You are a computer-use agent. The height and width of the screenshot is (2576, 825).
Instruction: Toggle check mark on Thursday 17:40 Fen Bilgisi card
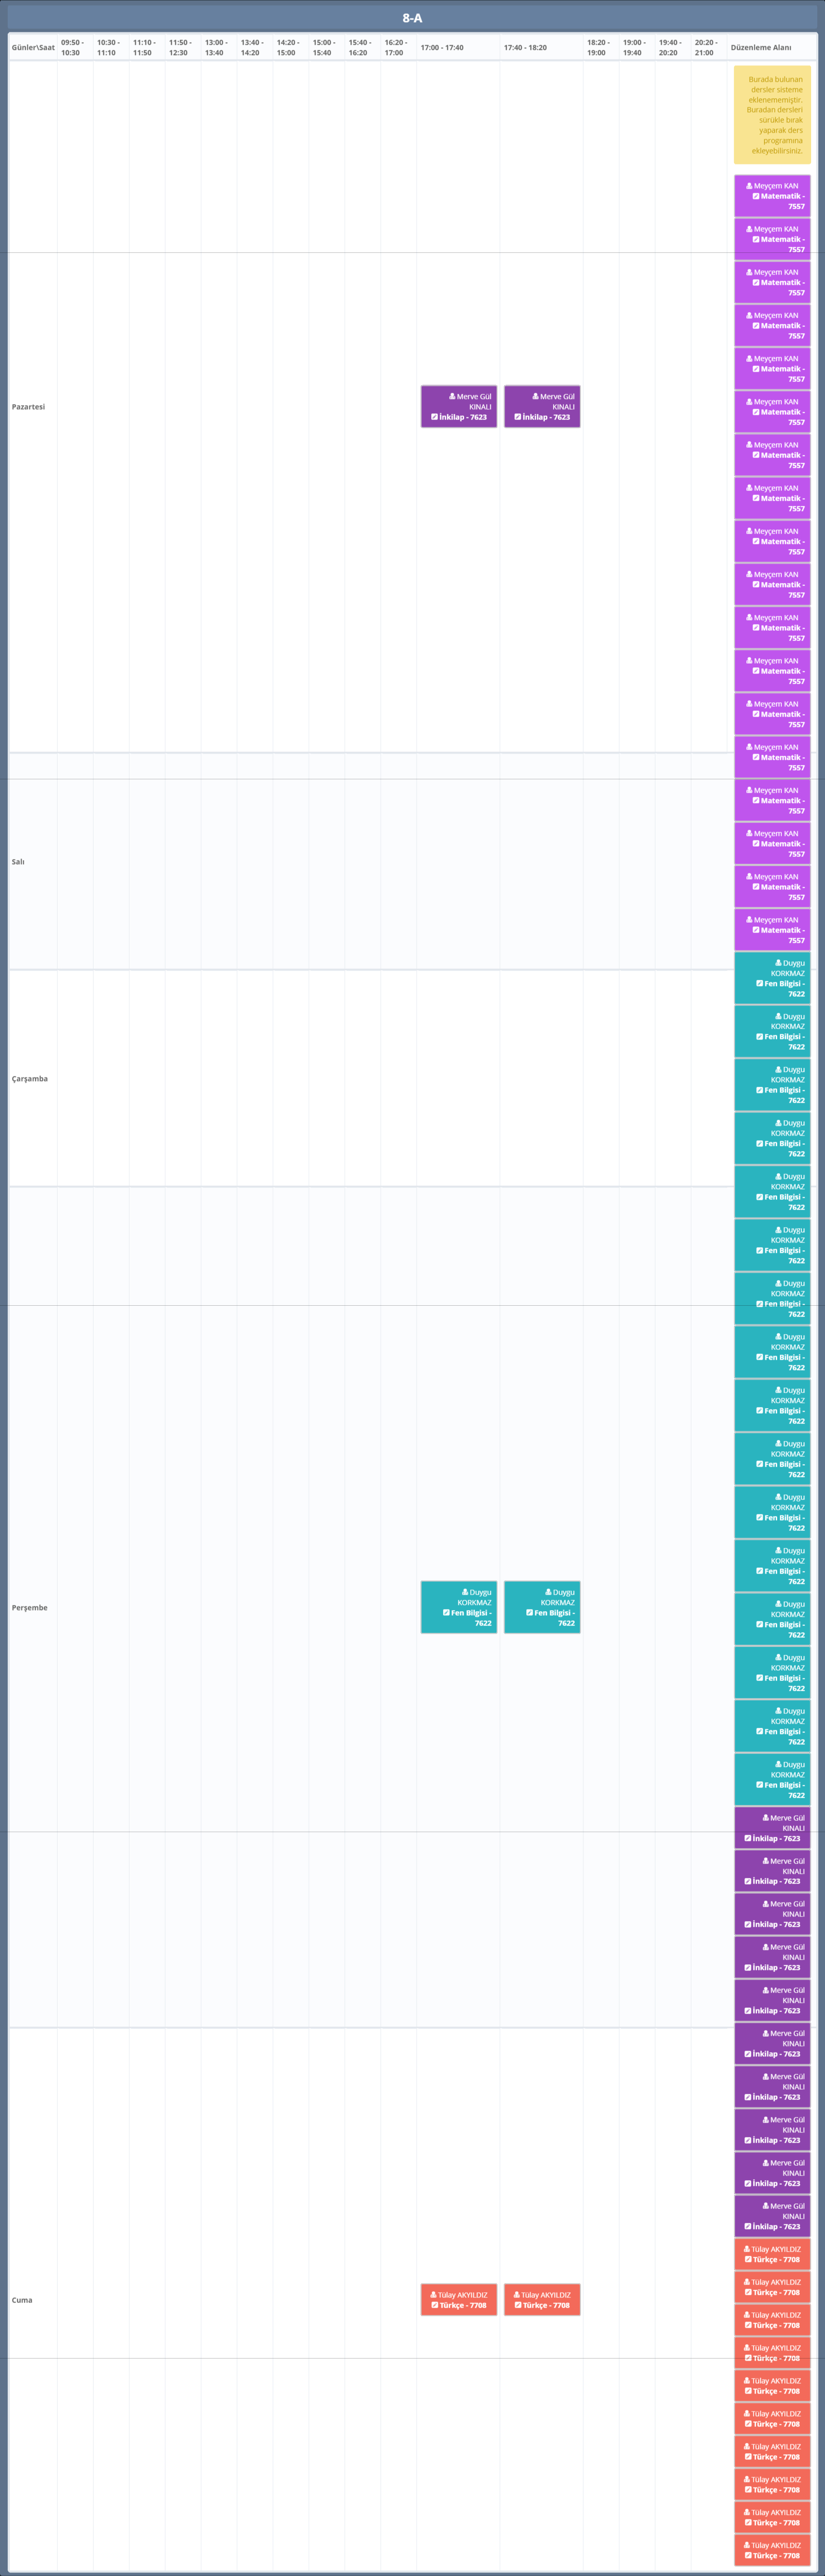(530, 1612)
